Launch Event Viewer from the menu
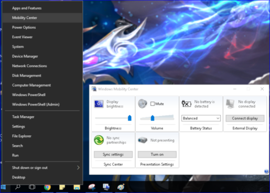 point(42,37)
